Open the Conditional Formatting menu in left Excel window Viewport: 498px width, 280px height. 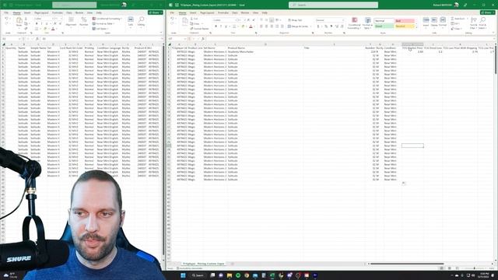[x=107, y=19]
